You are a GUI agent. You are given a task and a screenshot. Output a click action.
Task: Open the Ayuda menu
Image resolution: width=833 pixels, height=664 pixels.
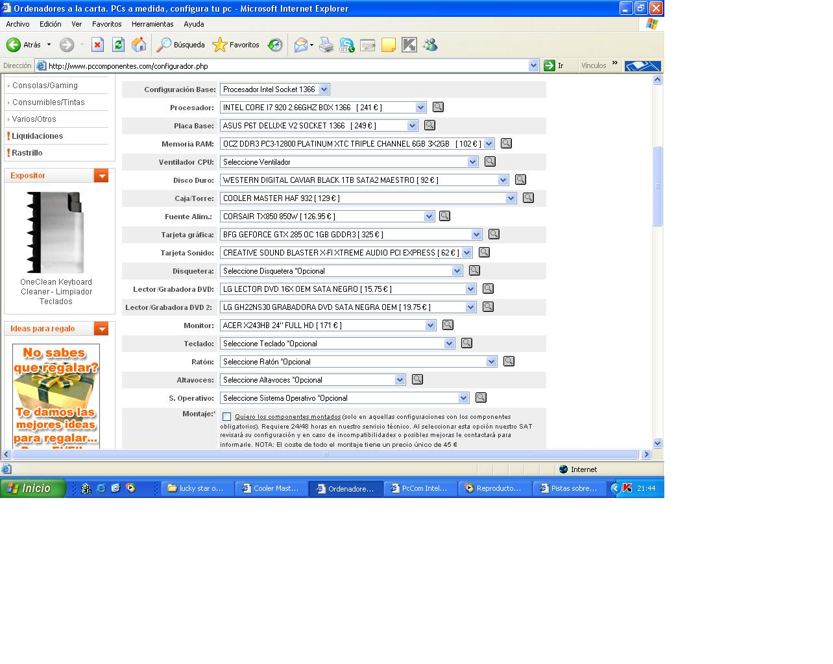[x=193, y=24]
